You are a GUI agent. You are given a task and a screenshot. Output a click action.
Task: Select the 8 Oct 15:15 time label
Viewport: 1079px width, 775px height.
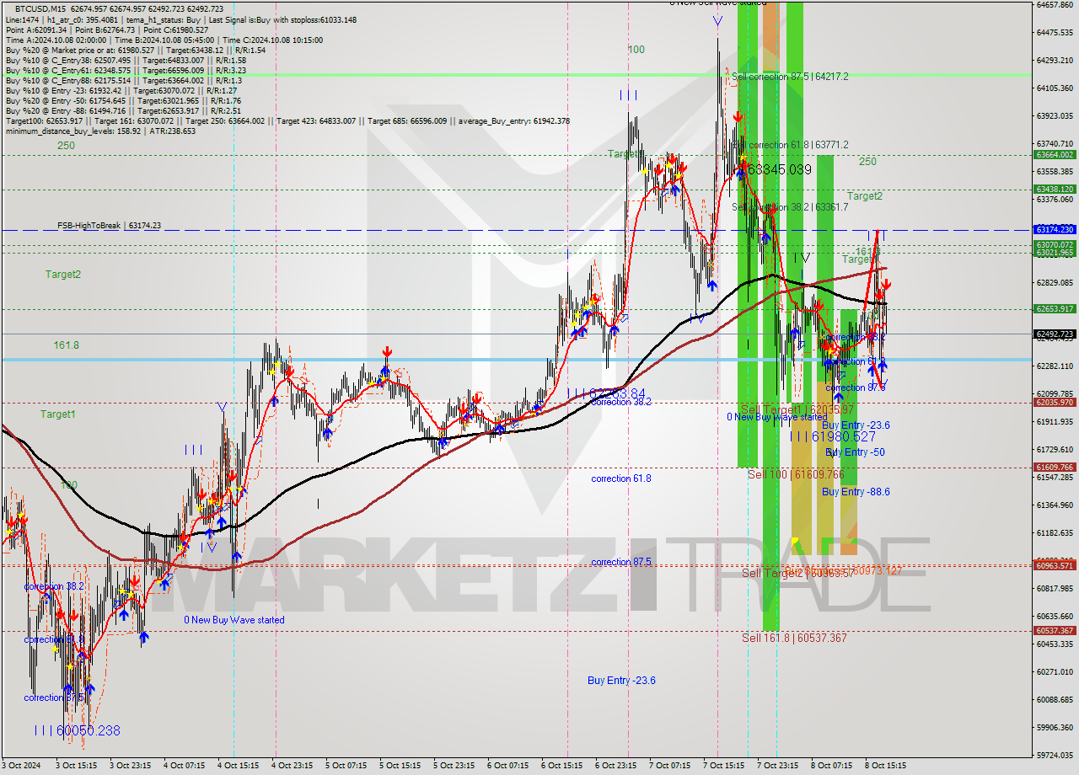click(885, 766)
